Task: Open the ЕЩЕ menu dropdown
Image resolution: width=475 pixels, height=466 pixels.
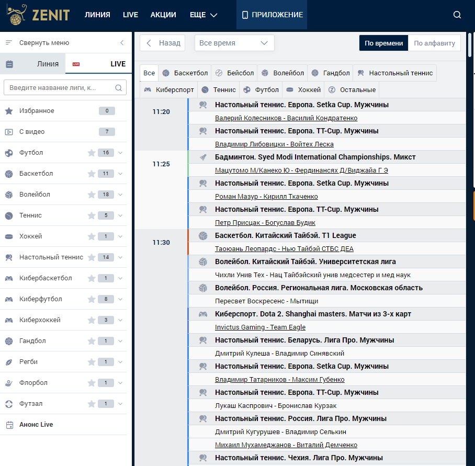Action: (x=203, y=15)
